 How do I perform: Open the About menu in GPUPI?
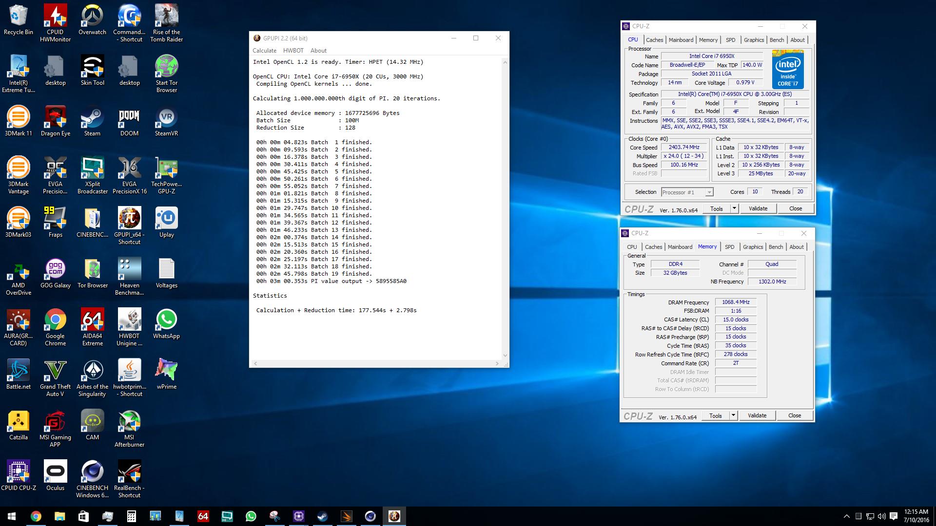318,51
